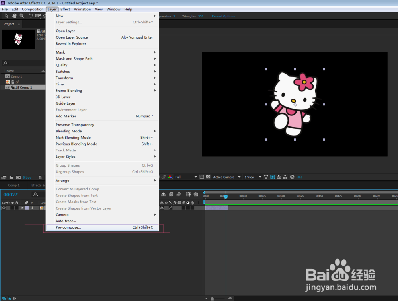Image resolution: width=398 pixels, height=301 pixels.
Task: Toggle the Transparency Grid checkerboard
Action: pyautogui.click(x=208, y=177)
